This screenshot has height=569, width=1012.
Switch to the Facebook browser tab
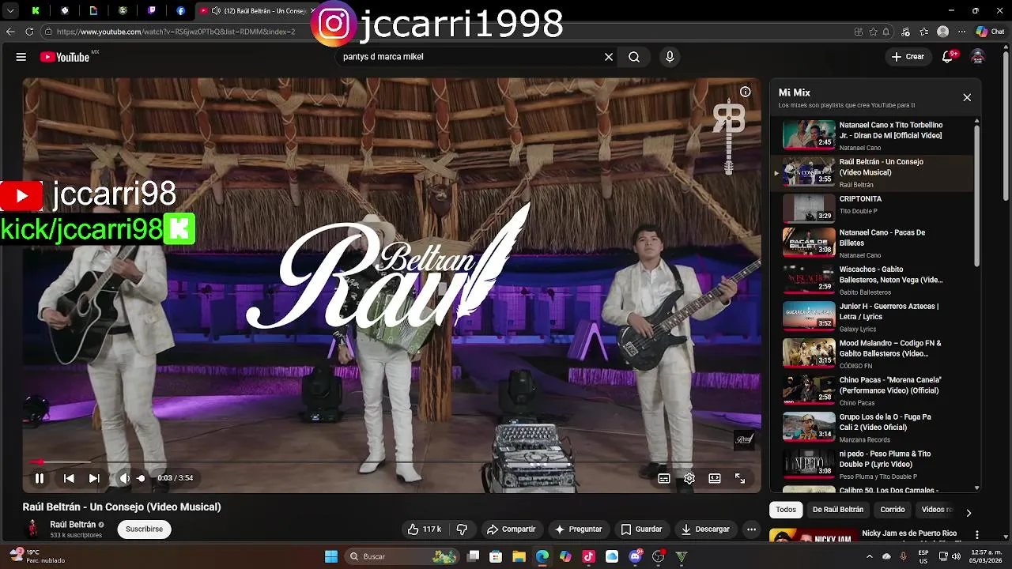tap(181, 11)
